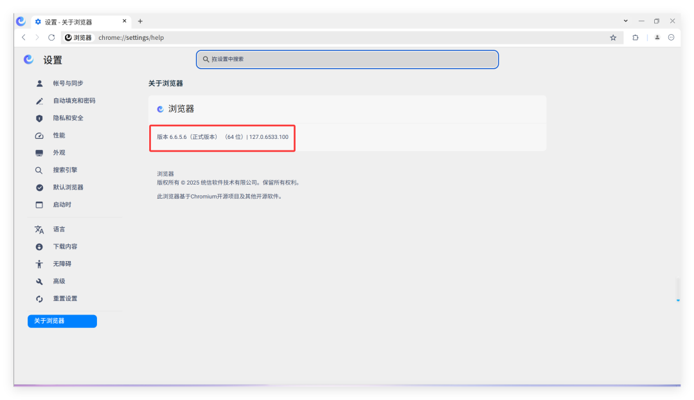Go to 无障碍 settings
694x400 pixels.
click(62, 264)
